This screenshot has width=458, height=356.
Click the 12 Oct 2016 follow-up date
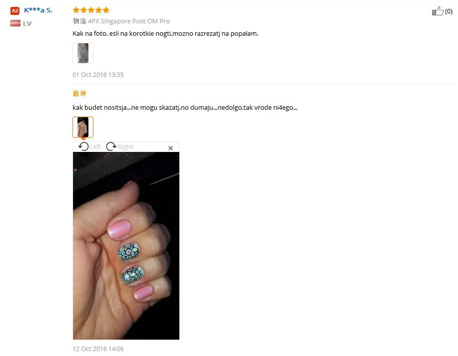98,349
